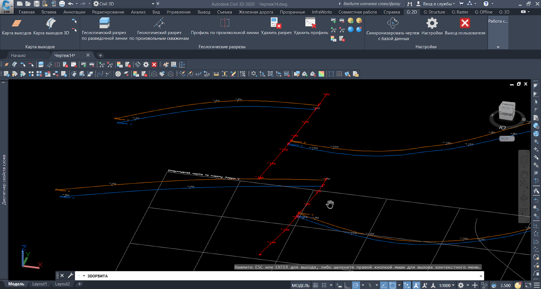Click the print icon in quick access toolbar
The height and width of the screenshot is (289, 541).
tap(62, 4)
